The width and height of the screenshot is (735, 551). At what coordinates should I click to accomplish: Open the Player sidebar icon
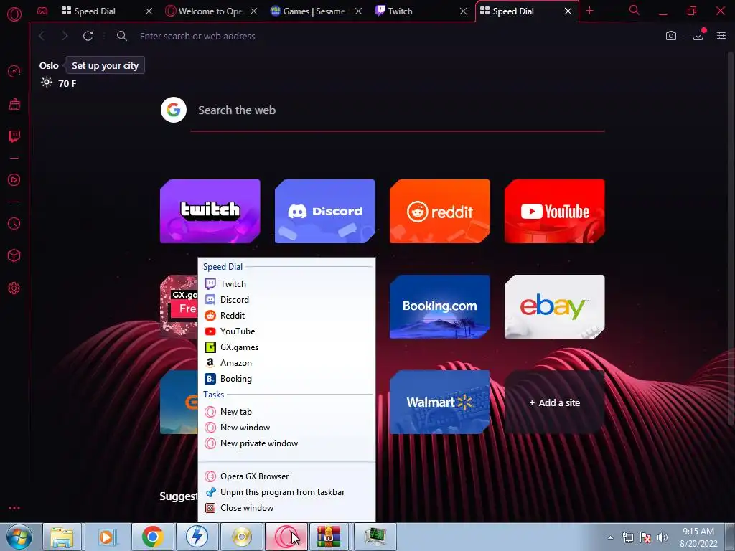coord(14,180)
